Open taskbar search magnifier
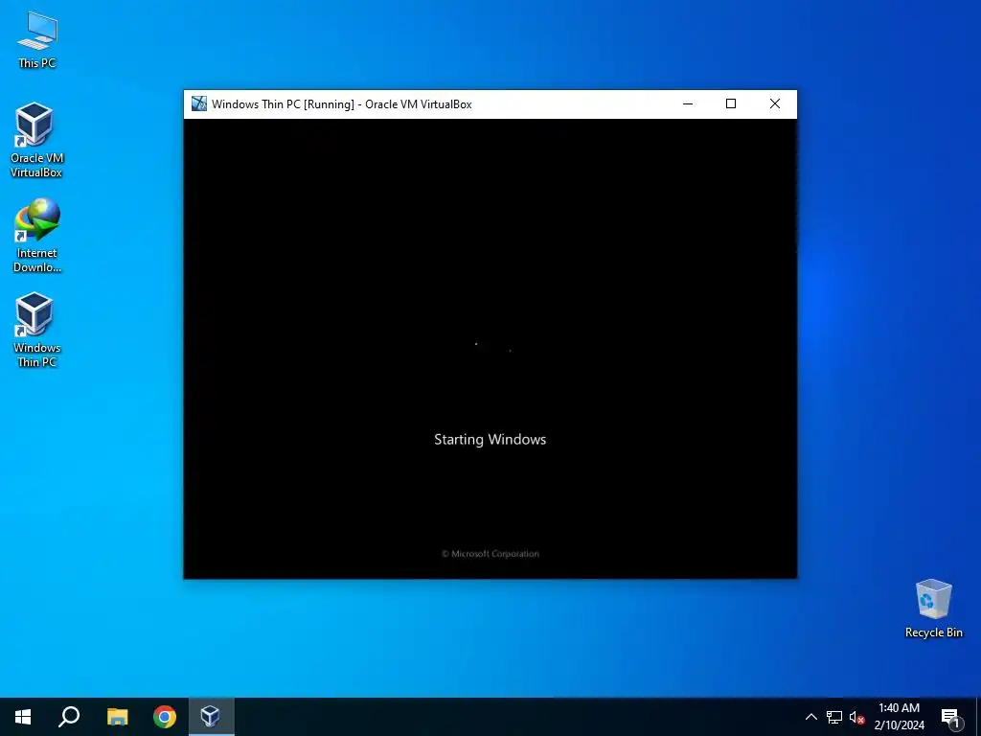 (x=69, y=717)
